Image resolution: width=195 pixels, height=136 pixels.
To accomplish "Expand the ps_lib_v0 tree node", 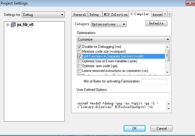I will coord(7,25).
